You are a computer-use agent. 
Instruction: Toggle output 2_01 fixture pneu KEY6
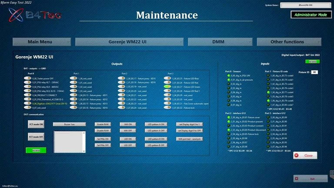pyautogui.click(x=121, y=82)
